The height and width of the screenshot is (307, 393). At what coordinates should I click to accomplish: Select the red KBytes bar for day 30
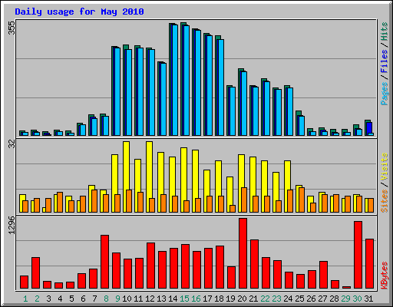pos(358,255)
